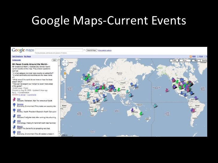This screenshot has height=163, width=218.
Task: Click the left panel scrollbar thumb
Action: [x=59, y=63]
